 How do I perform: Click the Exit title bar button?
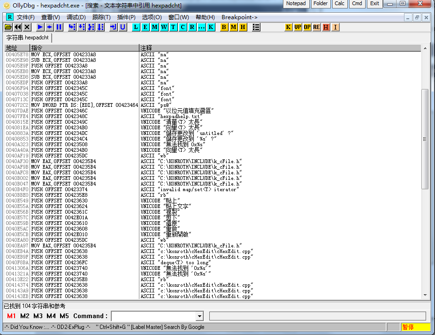pyautogui.click(x=374, y=4)
